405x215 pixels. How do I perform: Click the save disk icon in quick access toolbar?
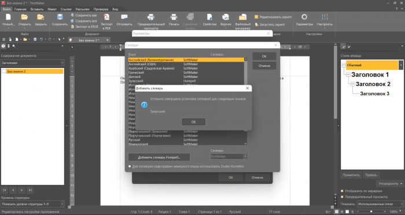(x=35, y=40)
